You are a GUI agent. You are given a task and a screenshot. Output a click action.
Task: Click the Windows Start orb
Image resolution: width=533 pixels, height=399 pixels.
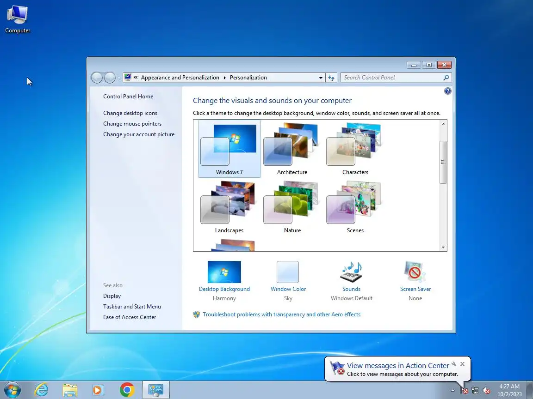coord(12,390)
